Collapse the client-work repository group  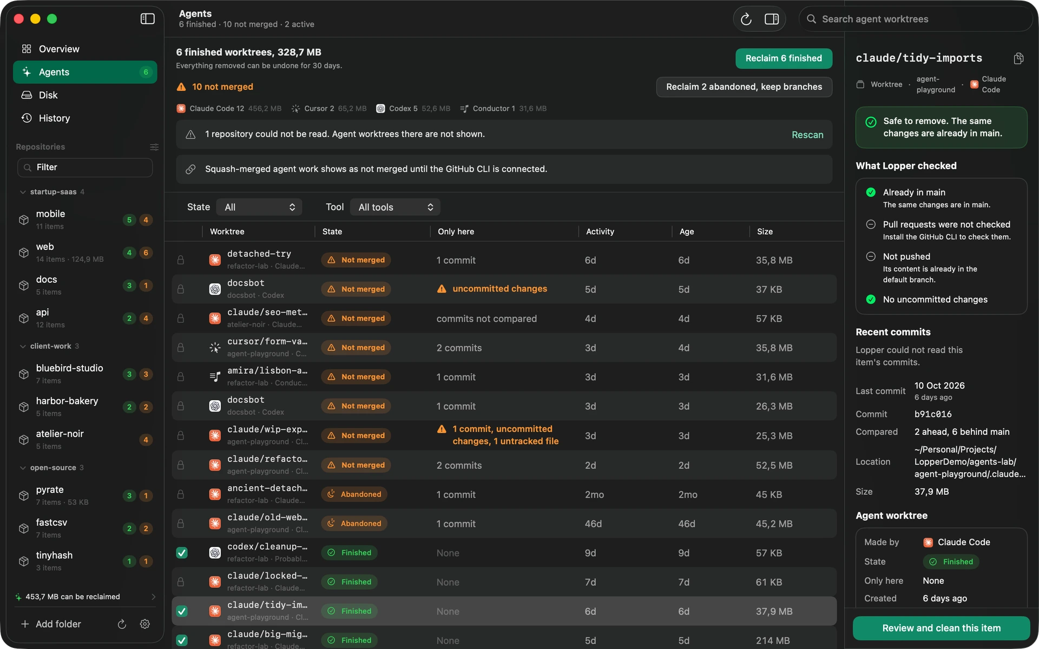coord(23,346)
